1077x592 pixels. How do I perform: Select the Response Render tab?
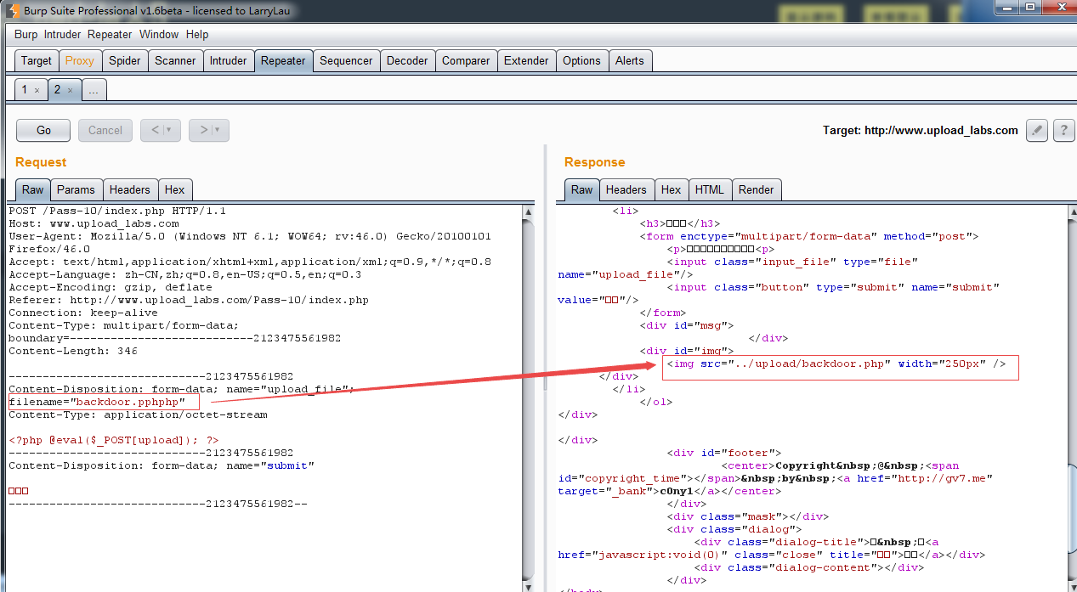(756, 189)
